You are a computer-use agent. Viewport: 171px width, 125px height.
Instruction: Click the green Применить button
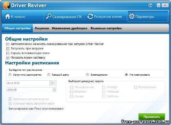[152, 117]
